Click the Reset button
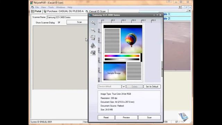This screenshot has width=222, height=125. (106, 117)
